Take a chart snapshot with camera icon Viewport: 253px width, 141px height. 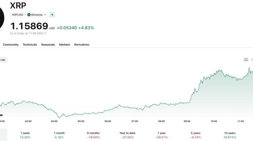[246, 60]
